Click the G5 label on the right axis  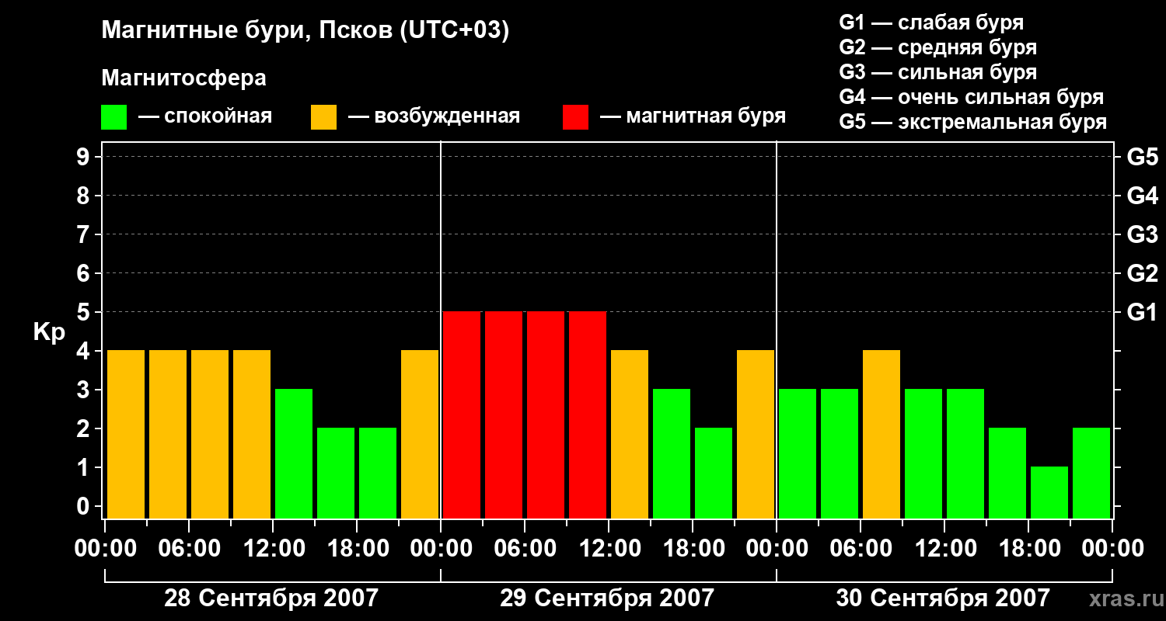[x=1142, y=157]
